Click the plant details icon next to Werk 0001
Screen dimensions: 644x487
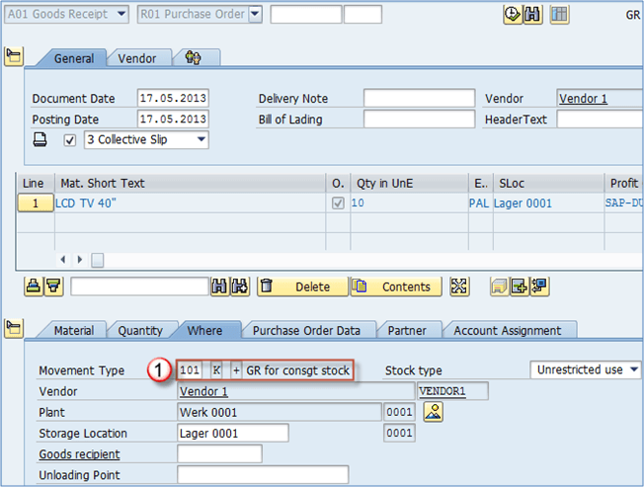[x=433, y=412]
